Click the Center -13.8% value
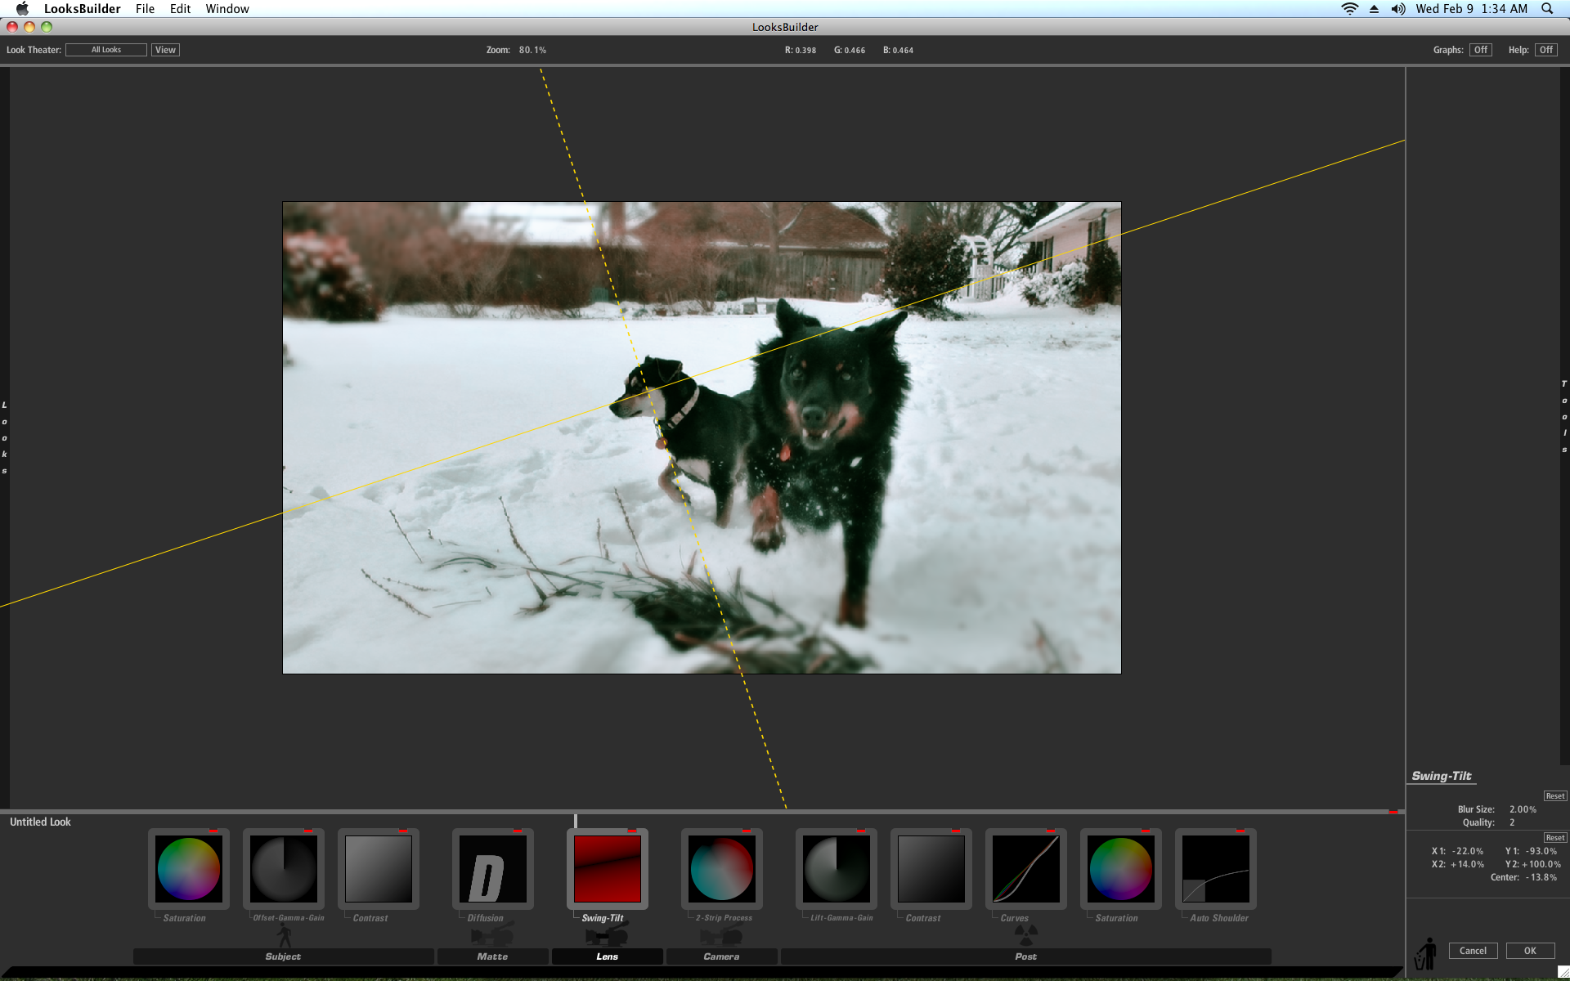Viewport: 1570px width, 981px height. 1541,877
